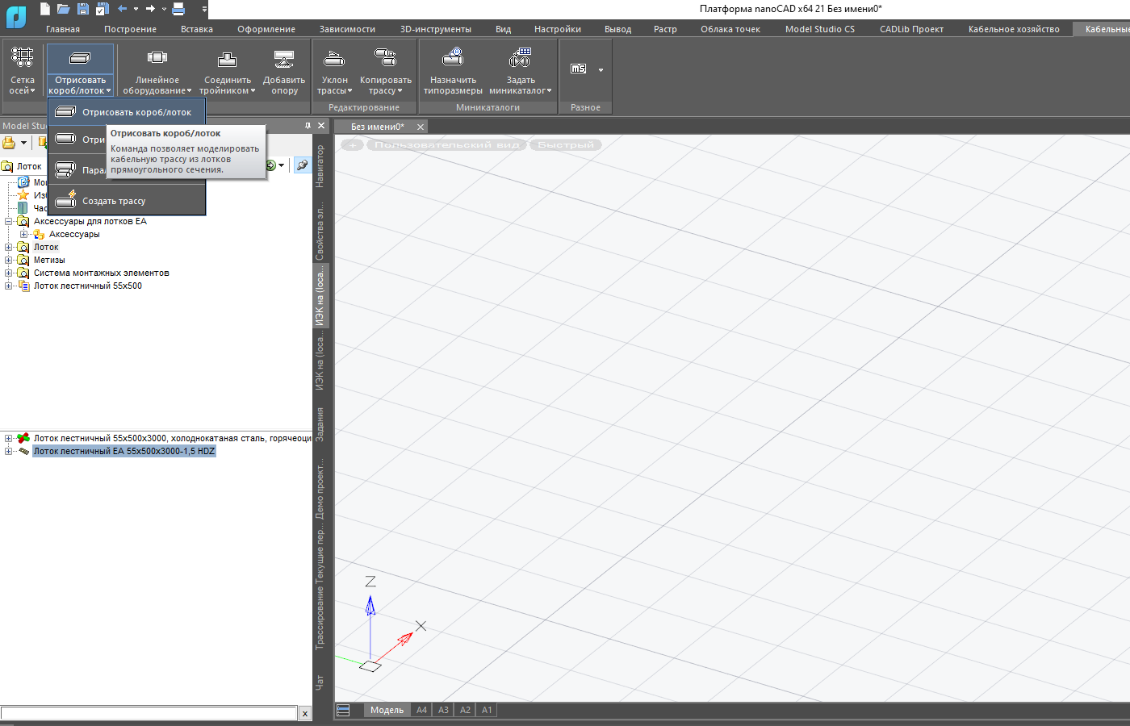Choose Отрисовать короб/лоток from dropdown menu
The height and width of the screenshot is (726, 1130).
127,112
